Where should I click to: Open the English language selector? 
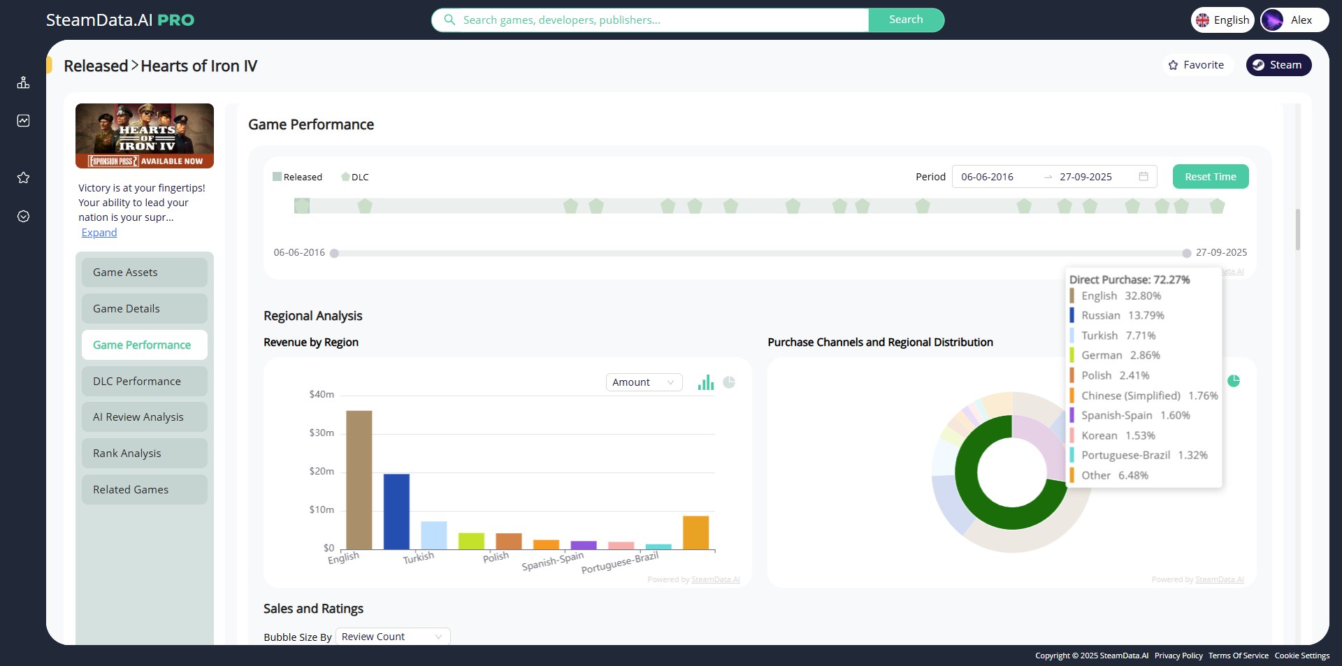[x=1222, y=20]
